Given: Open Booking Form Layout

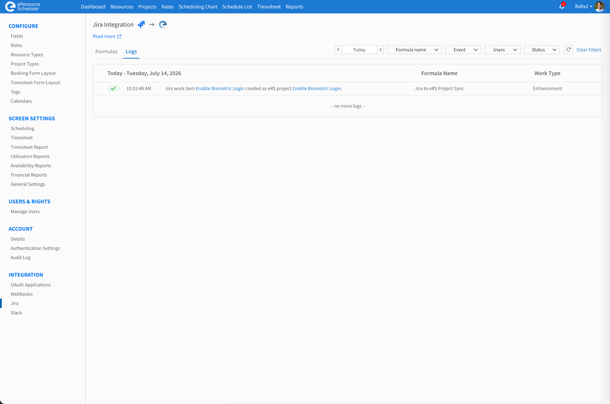Looking at the screenshot, I should pyautogui.click(x=33, y=73).
